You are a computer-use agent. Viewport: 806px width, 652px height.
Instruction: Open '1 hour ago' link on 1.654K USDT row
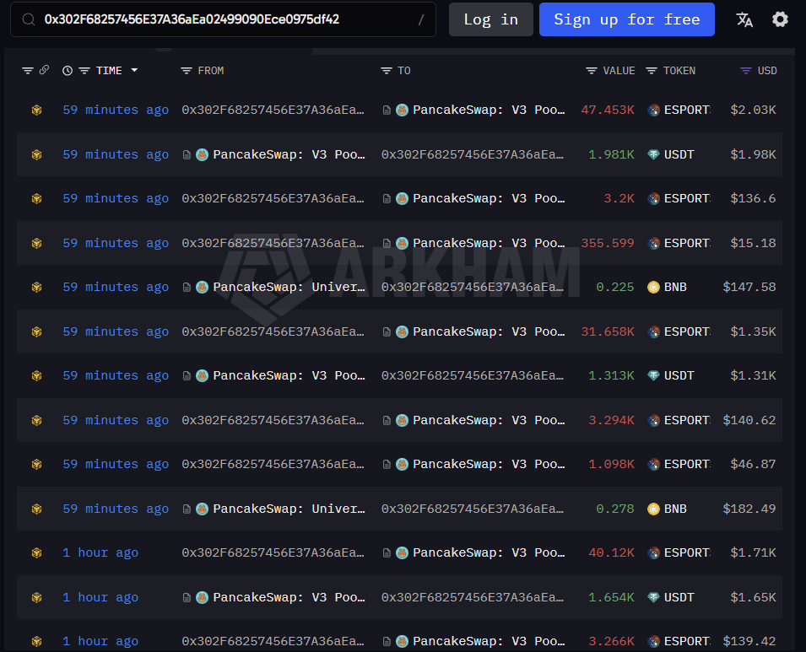click(x=100, y=597)
